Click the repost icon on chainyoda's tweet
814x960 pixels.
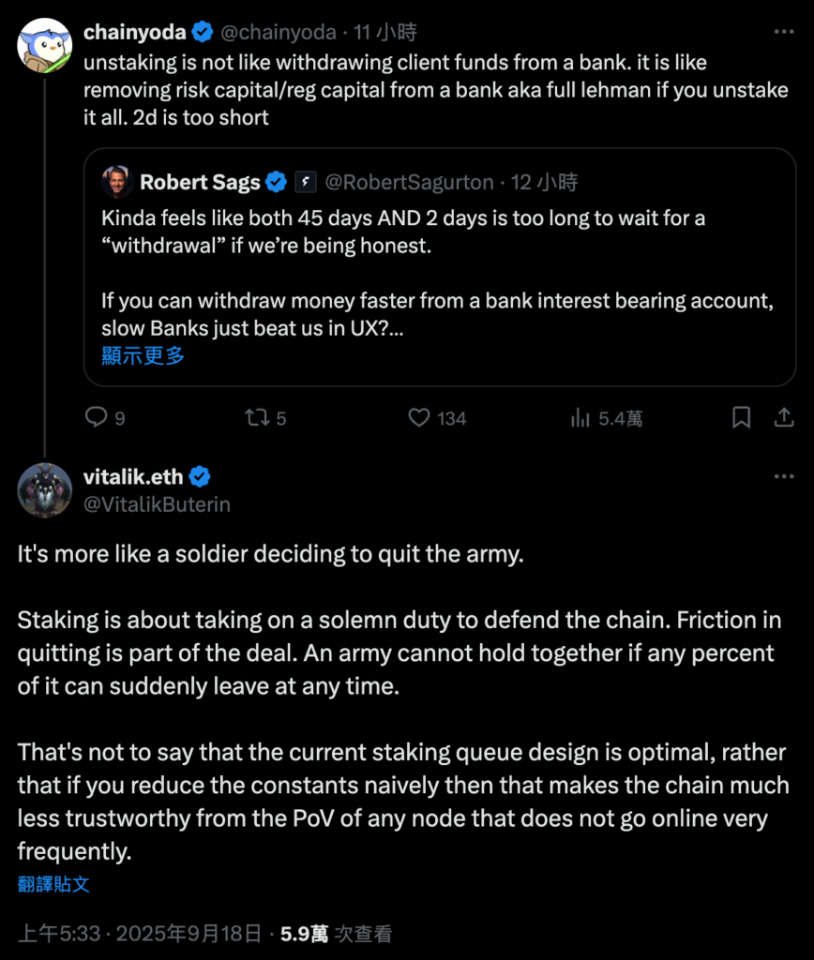[256, 417]
